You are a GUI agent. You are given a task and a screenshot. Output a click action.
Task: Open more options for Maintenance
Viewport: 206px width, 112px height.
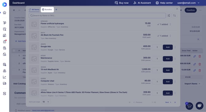pos(175,59)
